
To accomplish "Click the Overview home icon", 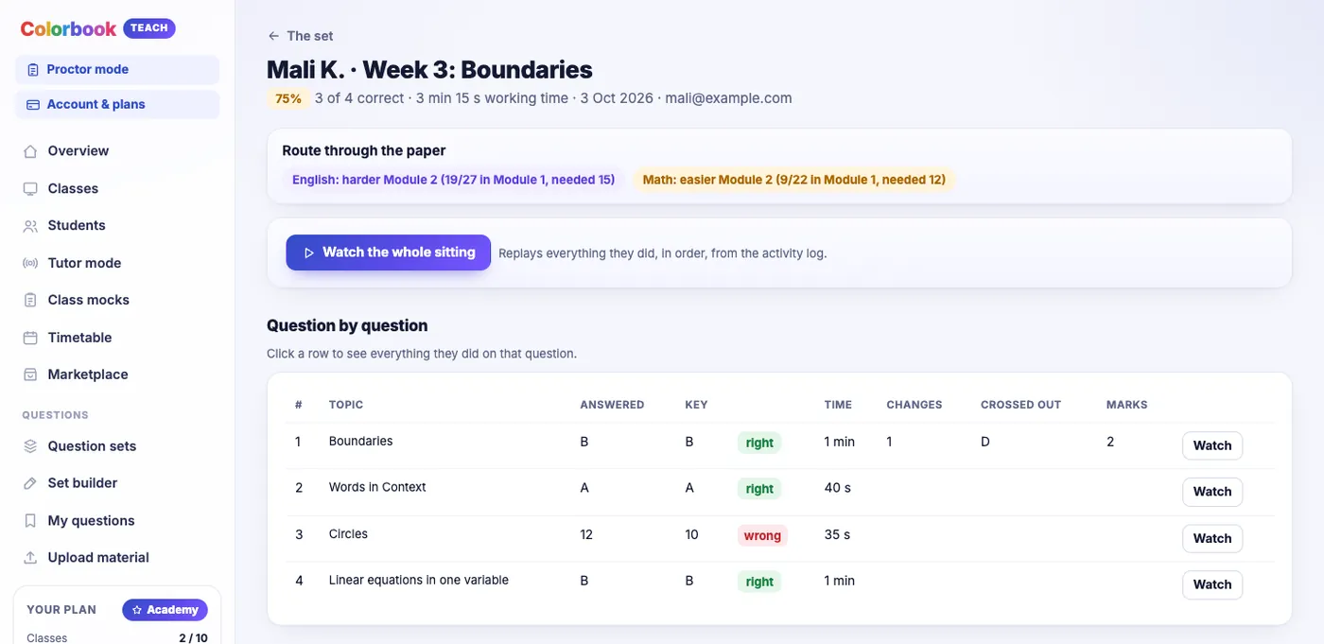I will (30, 151).
